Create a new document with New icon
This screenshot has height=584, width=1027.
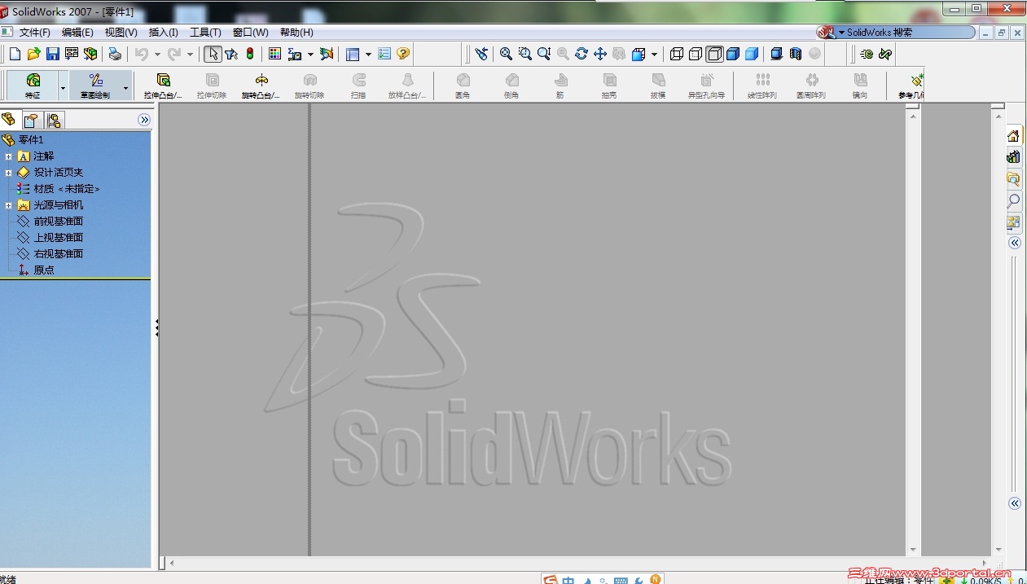click(15, 54)
